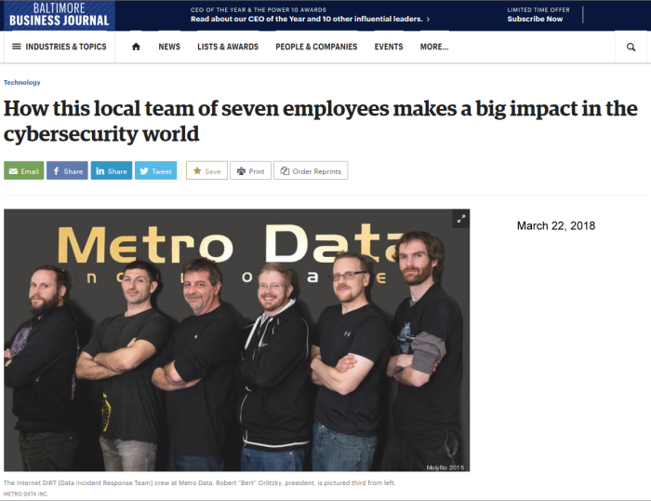
Task: Open People & Companies section
Action: 316,47
